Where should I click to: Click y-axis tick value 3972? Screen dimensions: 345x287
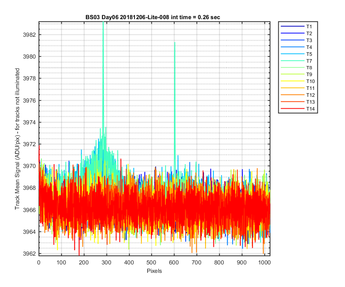point(29,144)
